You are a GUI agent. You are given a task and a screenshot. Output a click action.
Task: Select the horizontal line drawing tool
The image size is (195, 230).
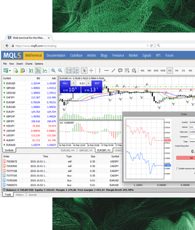pyautogui.click(x=106, y=71)
